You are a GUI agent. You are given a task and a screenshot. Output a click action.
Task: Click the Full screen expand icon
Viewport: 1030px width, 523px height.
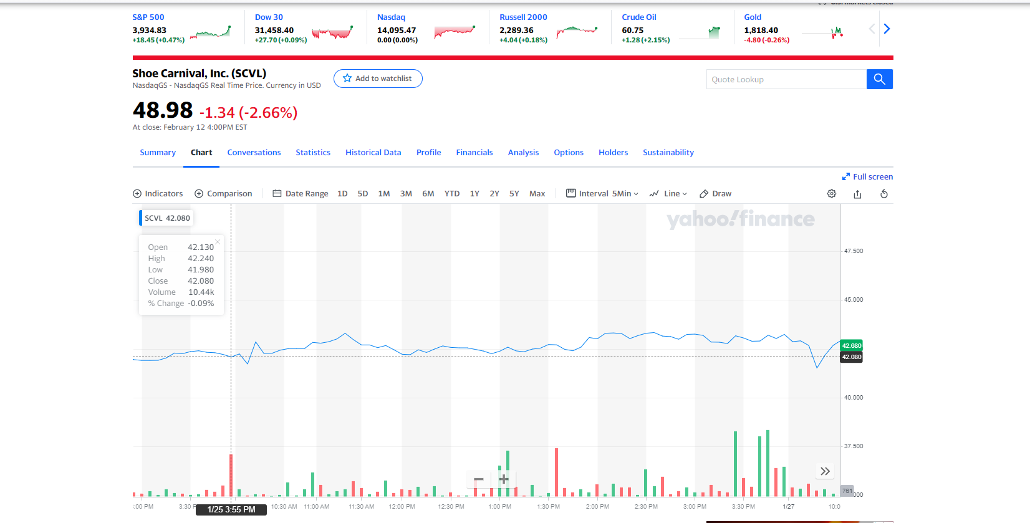click(846, 177)
